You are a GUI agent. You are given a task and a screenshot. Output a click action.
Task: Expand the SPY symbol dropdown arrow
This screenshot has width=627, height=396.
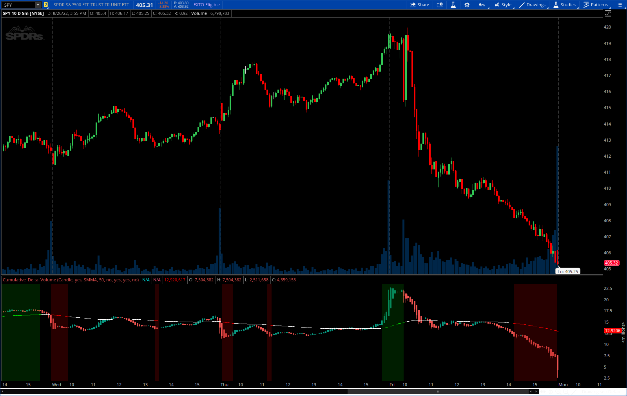tap(38, 5)
